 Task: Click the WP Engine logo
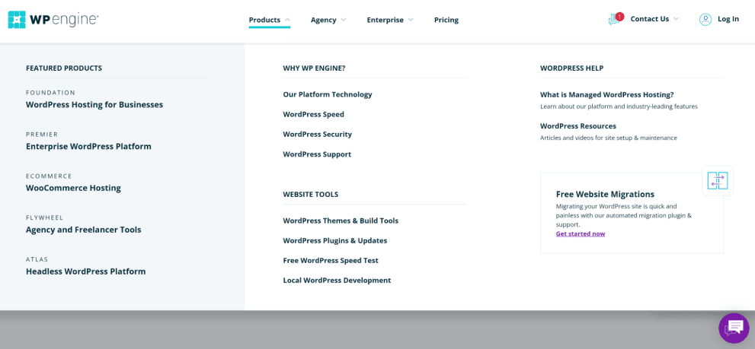coord(53,19)
